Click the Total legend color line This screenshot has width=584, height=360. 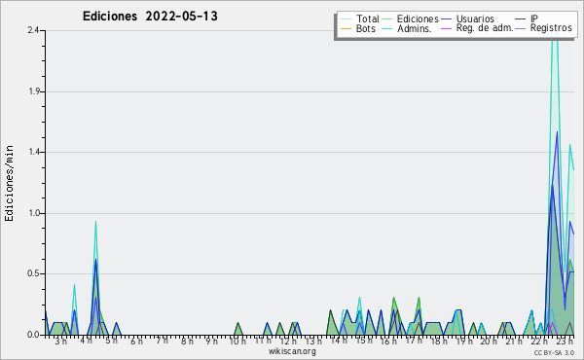[x=346, y=19]
